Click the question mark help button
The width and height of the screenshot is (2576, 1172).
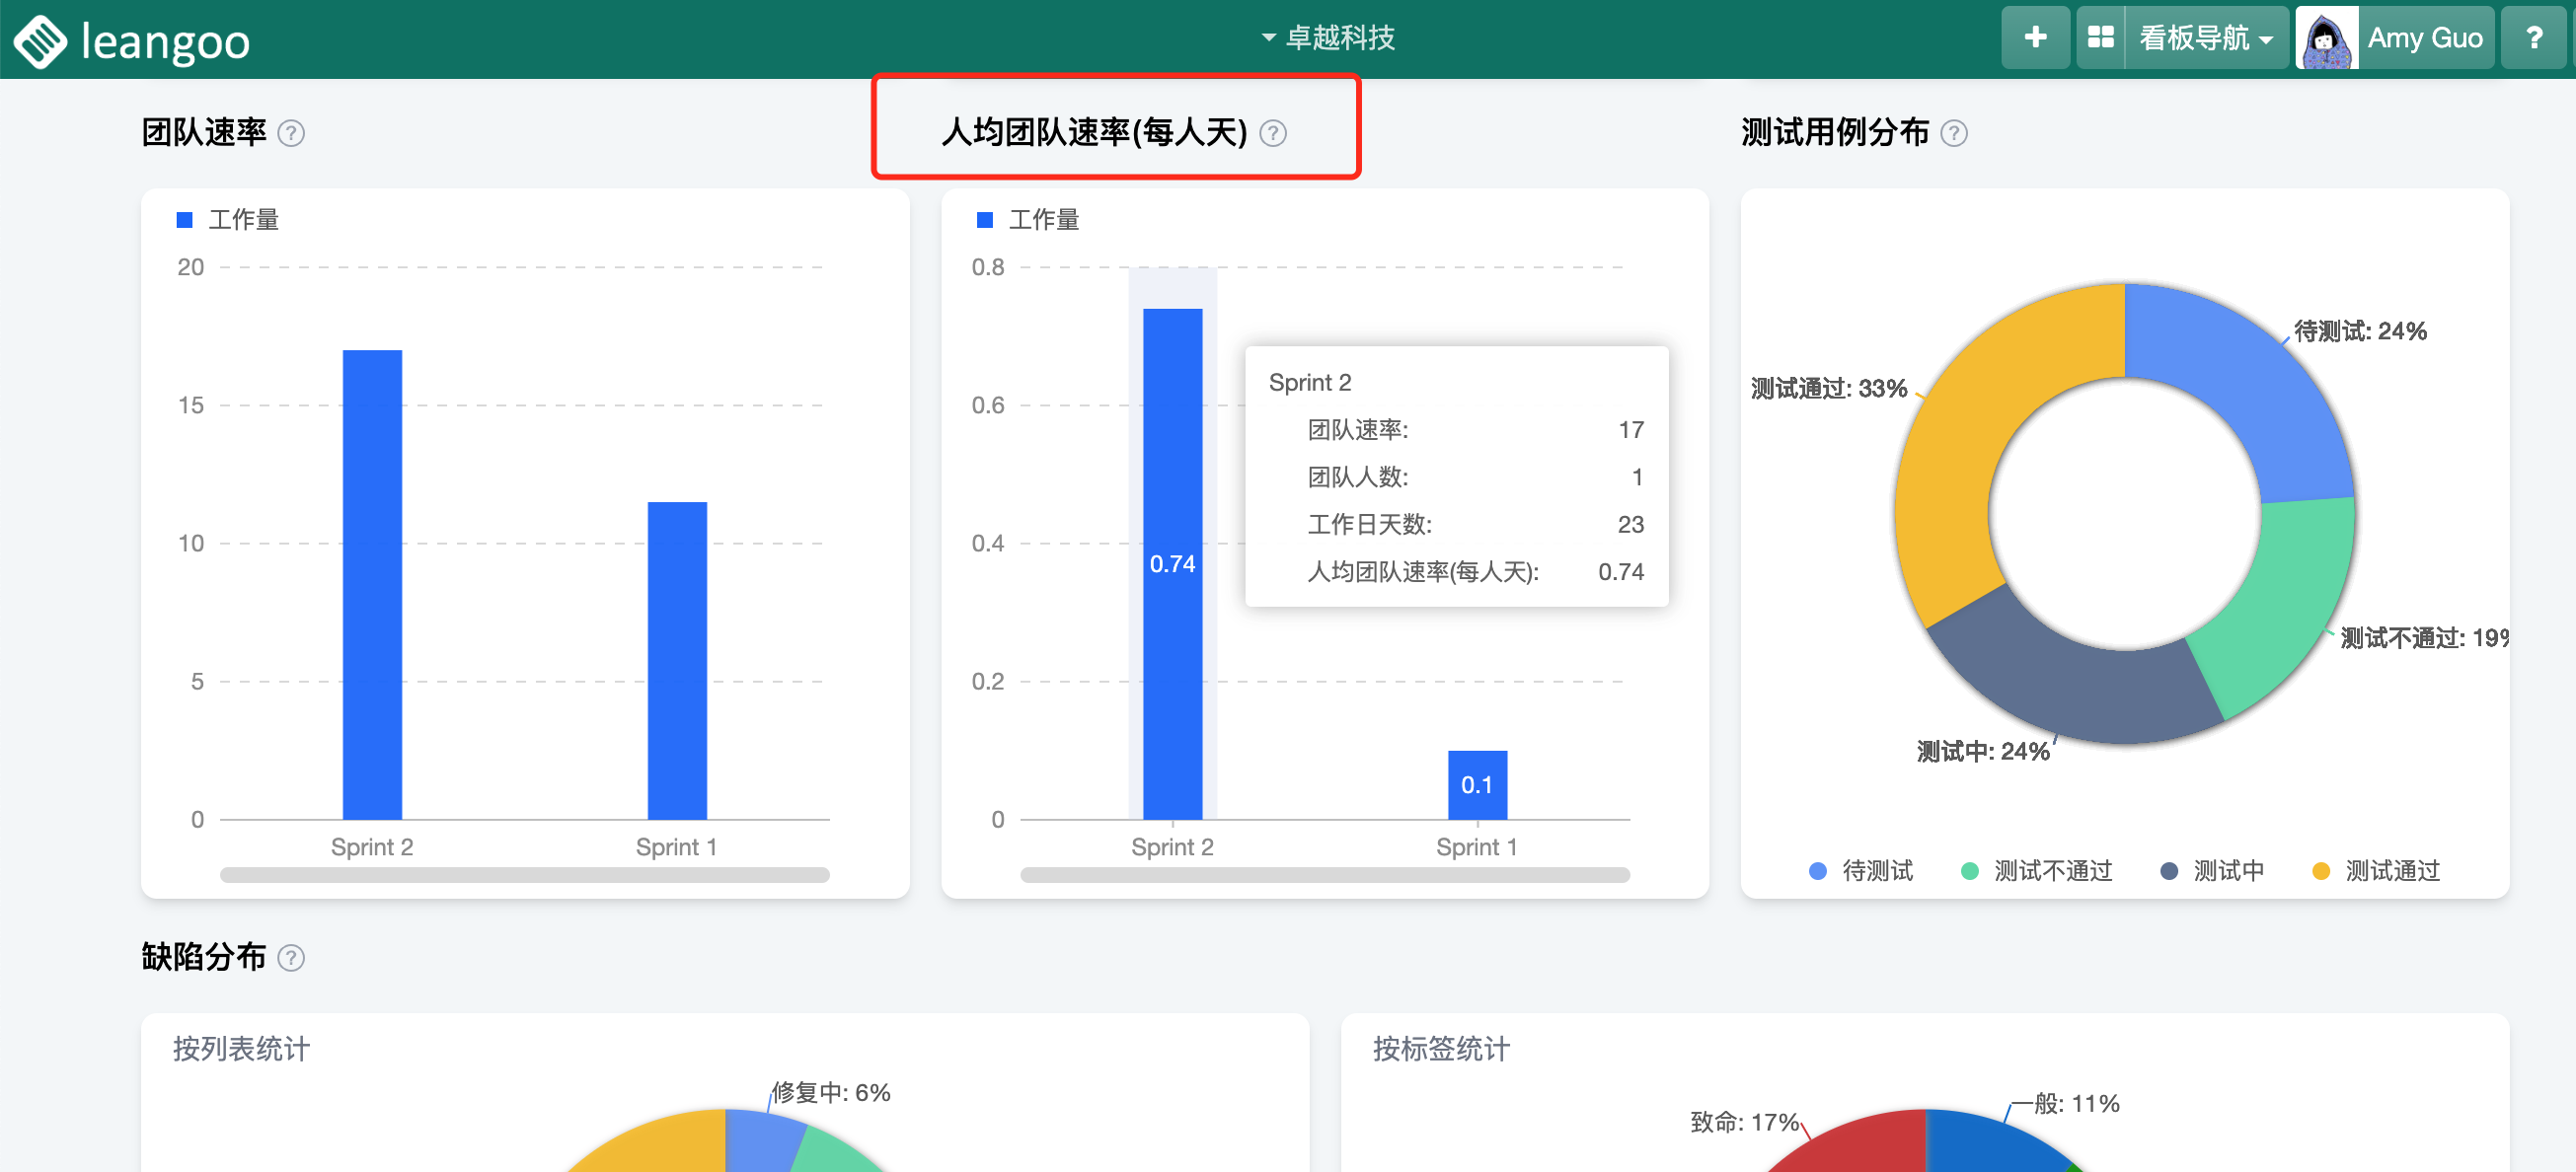[x=2534, y=37]
